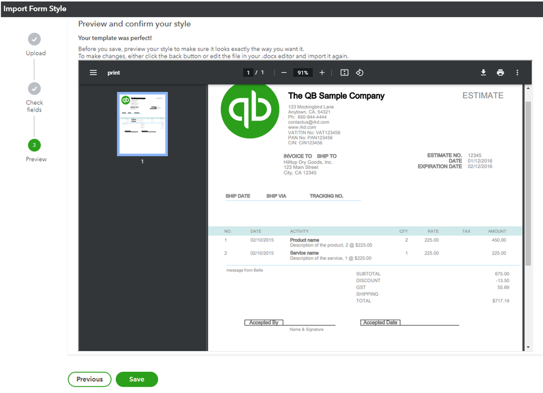
Task: Click the Upload step checkmark circle
Action: click(x=34, y=39)
